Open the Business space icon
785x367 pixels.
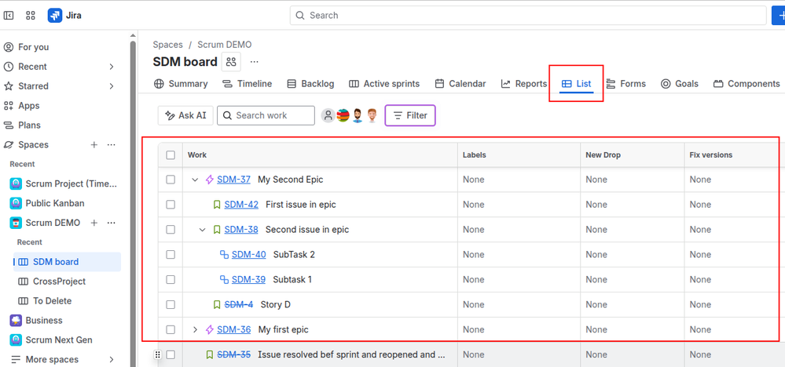16,321
